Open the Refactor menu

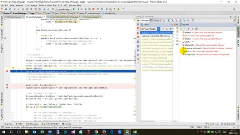[42, 5]
